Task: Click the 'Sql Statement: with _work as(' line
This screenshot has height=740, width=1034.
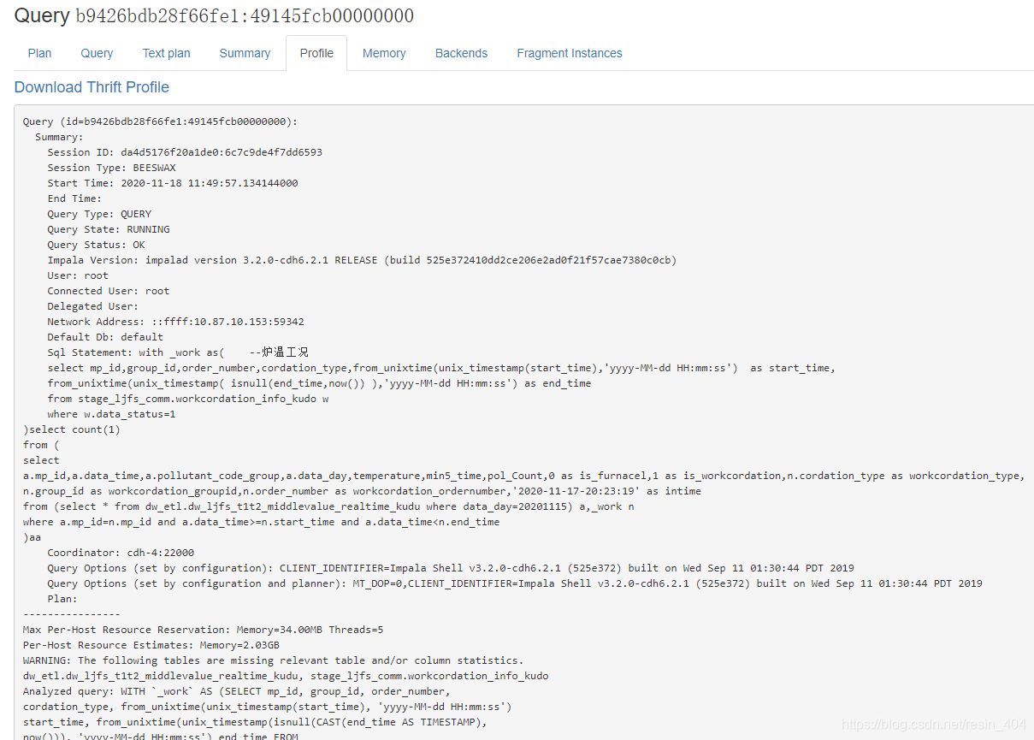Action: (178, 352)
